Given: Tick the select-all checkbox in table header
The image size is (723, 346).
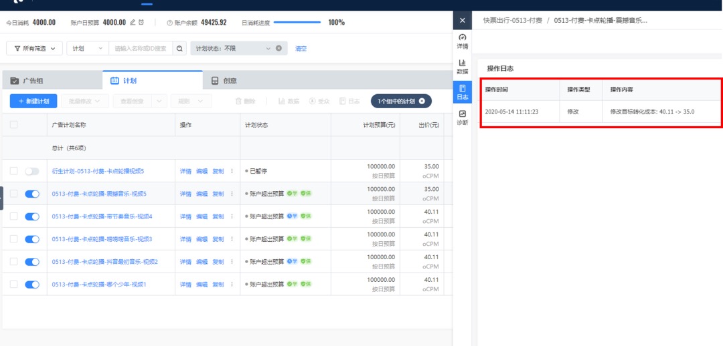Looking at the screenshot, I should tap(14, 125).
